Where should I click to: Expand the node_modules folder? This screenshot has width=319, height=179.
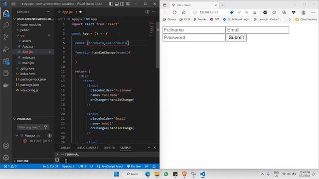pos(31,24)
